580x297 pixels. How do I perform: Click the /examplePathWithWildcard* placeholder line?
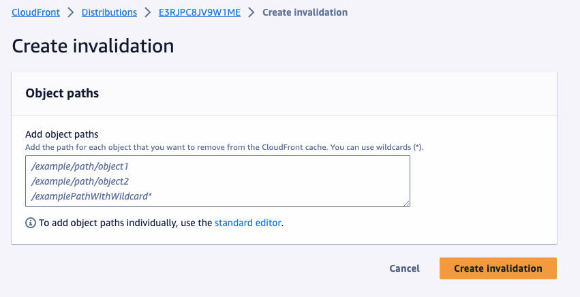(x=91, y=196)
